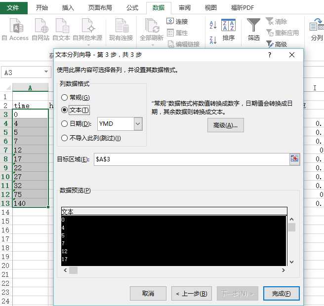Close the text-to-columns wizard dialog

click(x=292, y=55)
